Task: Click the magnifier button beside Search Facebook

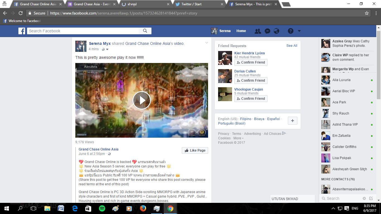Action: pyautogui.click(x=145, y=31)
